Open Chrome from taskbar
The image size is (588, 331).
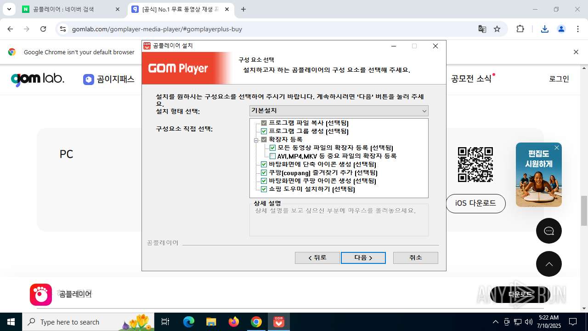pos(256,322)
